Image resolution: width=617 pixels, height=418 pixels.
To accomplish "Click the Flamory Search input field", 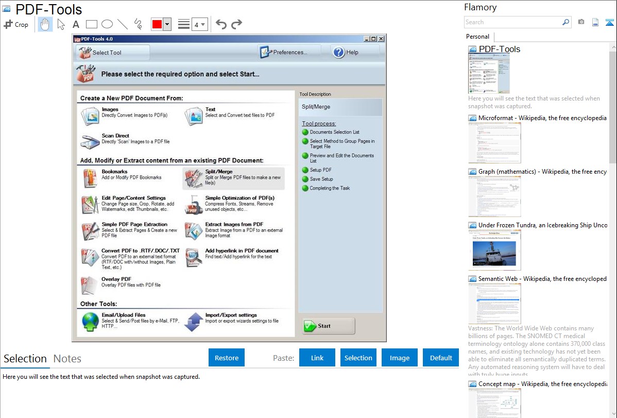I will coord(512,22).
